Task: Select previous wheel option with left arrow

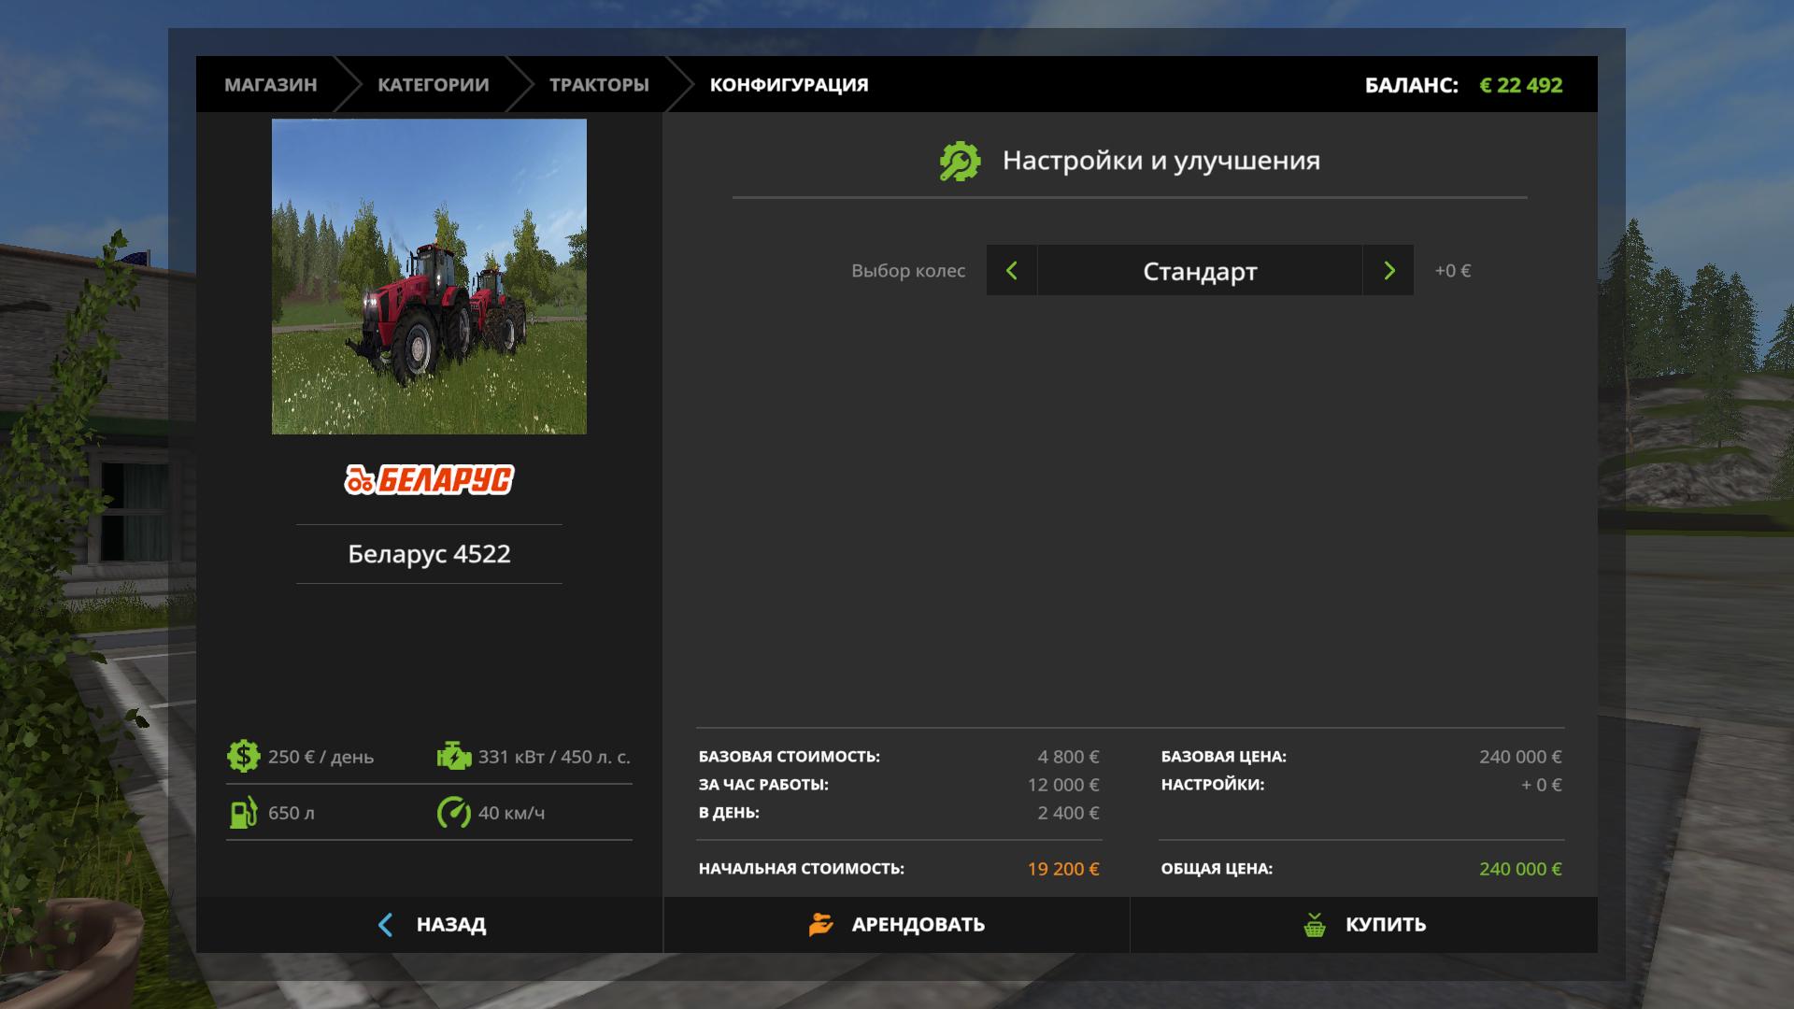Action: (x=1011, y=271)
